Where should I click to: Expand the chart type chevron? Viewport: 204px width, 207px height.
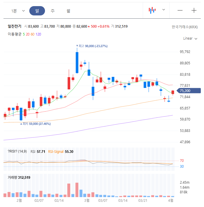pos(164,10)
